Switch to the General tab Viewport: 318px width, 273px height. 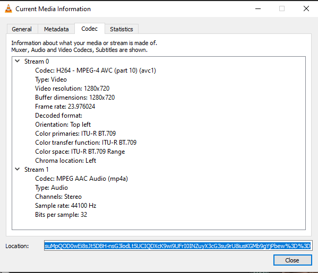22,29
